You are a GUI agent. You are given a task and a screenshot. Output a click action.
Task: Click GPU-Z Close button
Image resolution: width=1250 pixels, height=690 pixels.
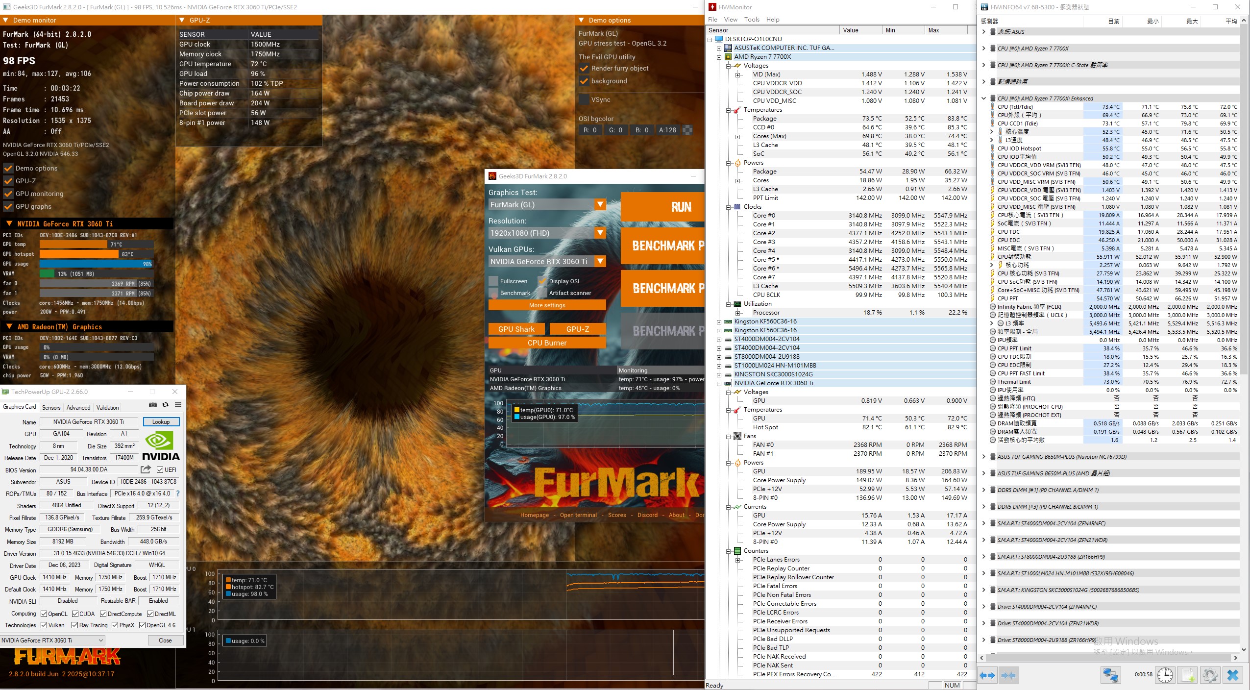tap(165, 640)
